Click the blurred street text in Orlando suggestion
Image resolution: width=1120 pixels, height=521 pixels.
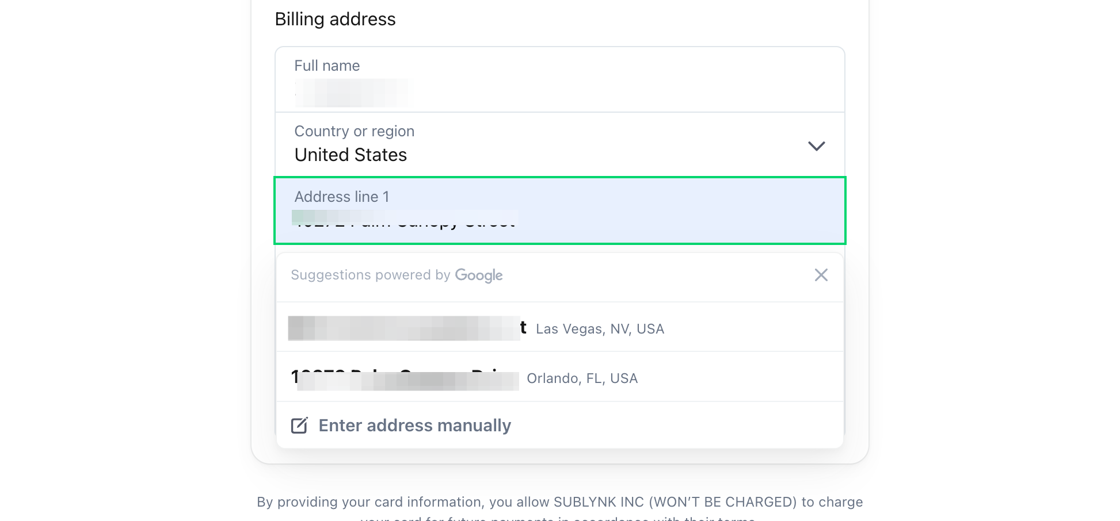(405, 378)
